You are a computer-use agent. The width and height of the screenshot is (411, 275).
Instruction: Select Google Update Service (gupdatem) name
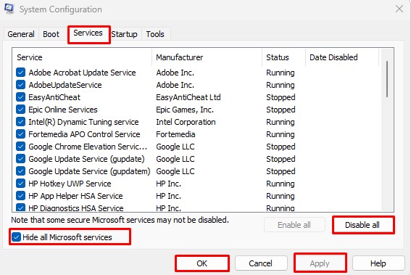[89, 171]
